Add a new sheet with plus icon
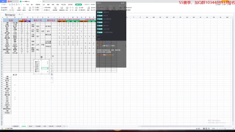 coord(67,126)
